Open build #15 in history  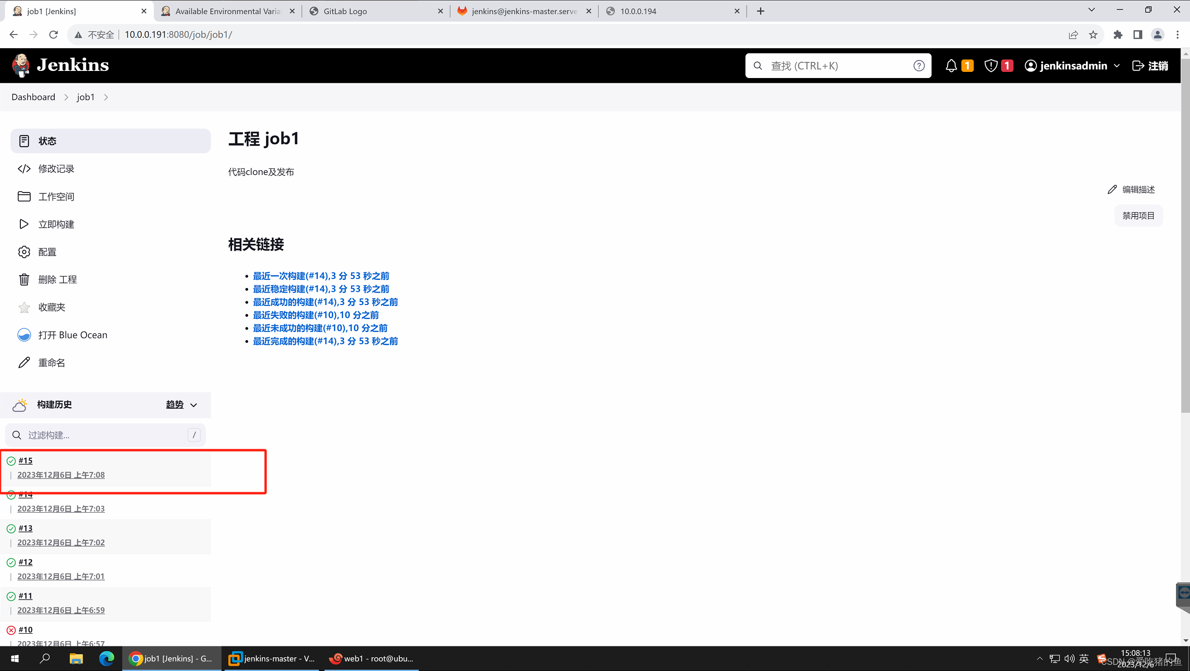[x=26, y=461]
